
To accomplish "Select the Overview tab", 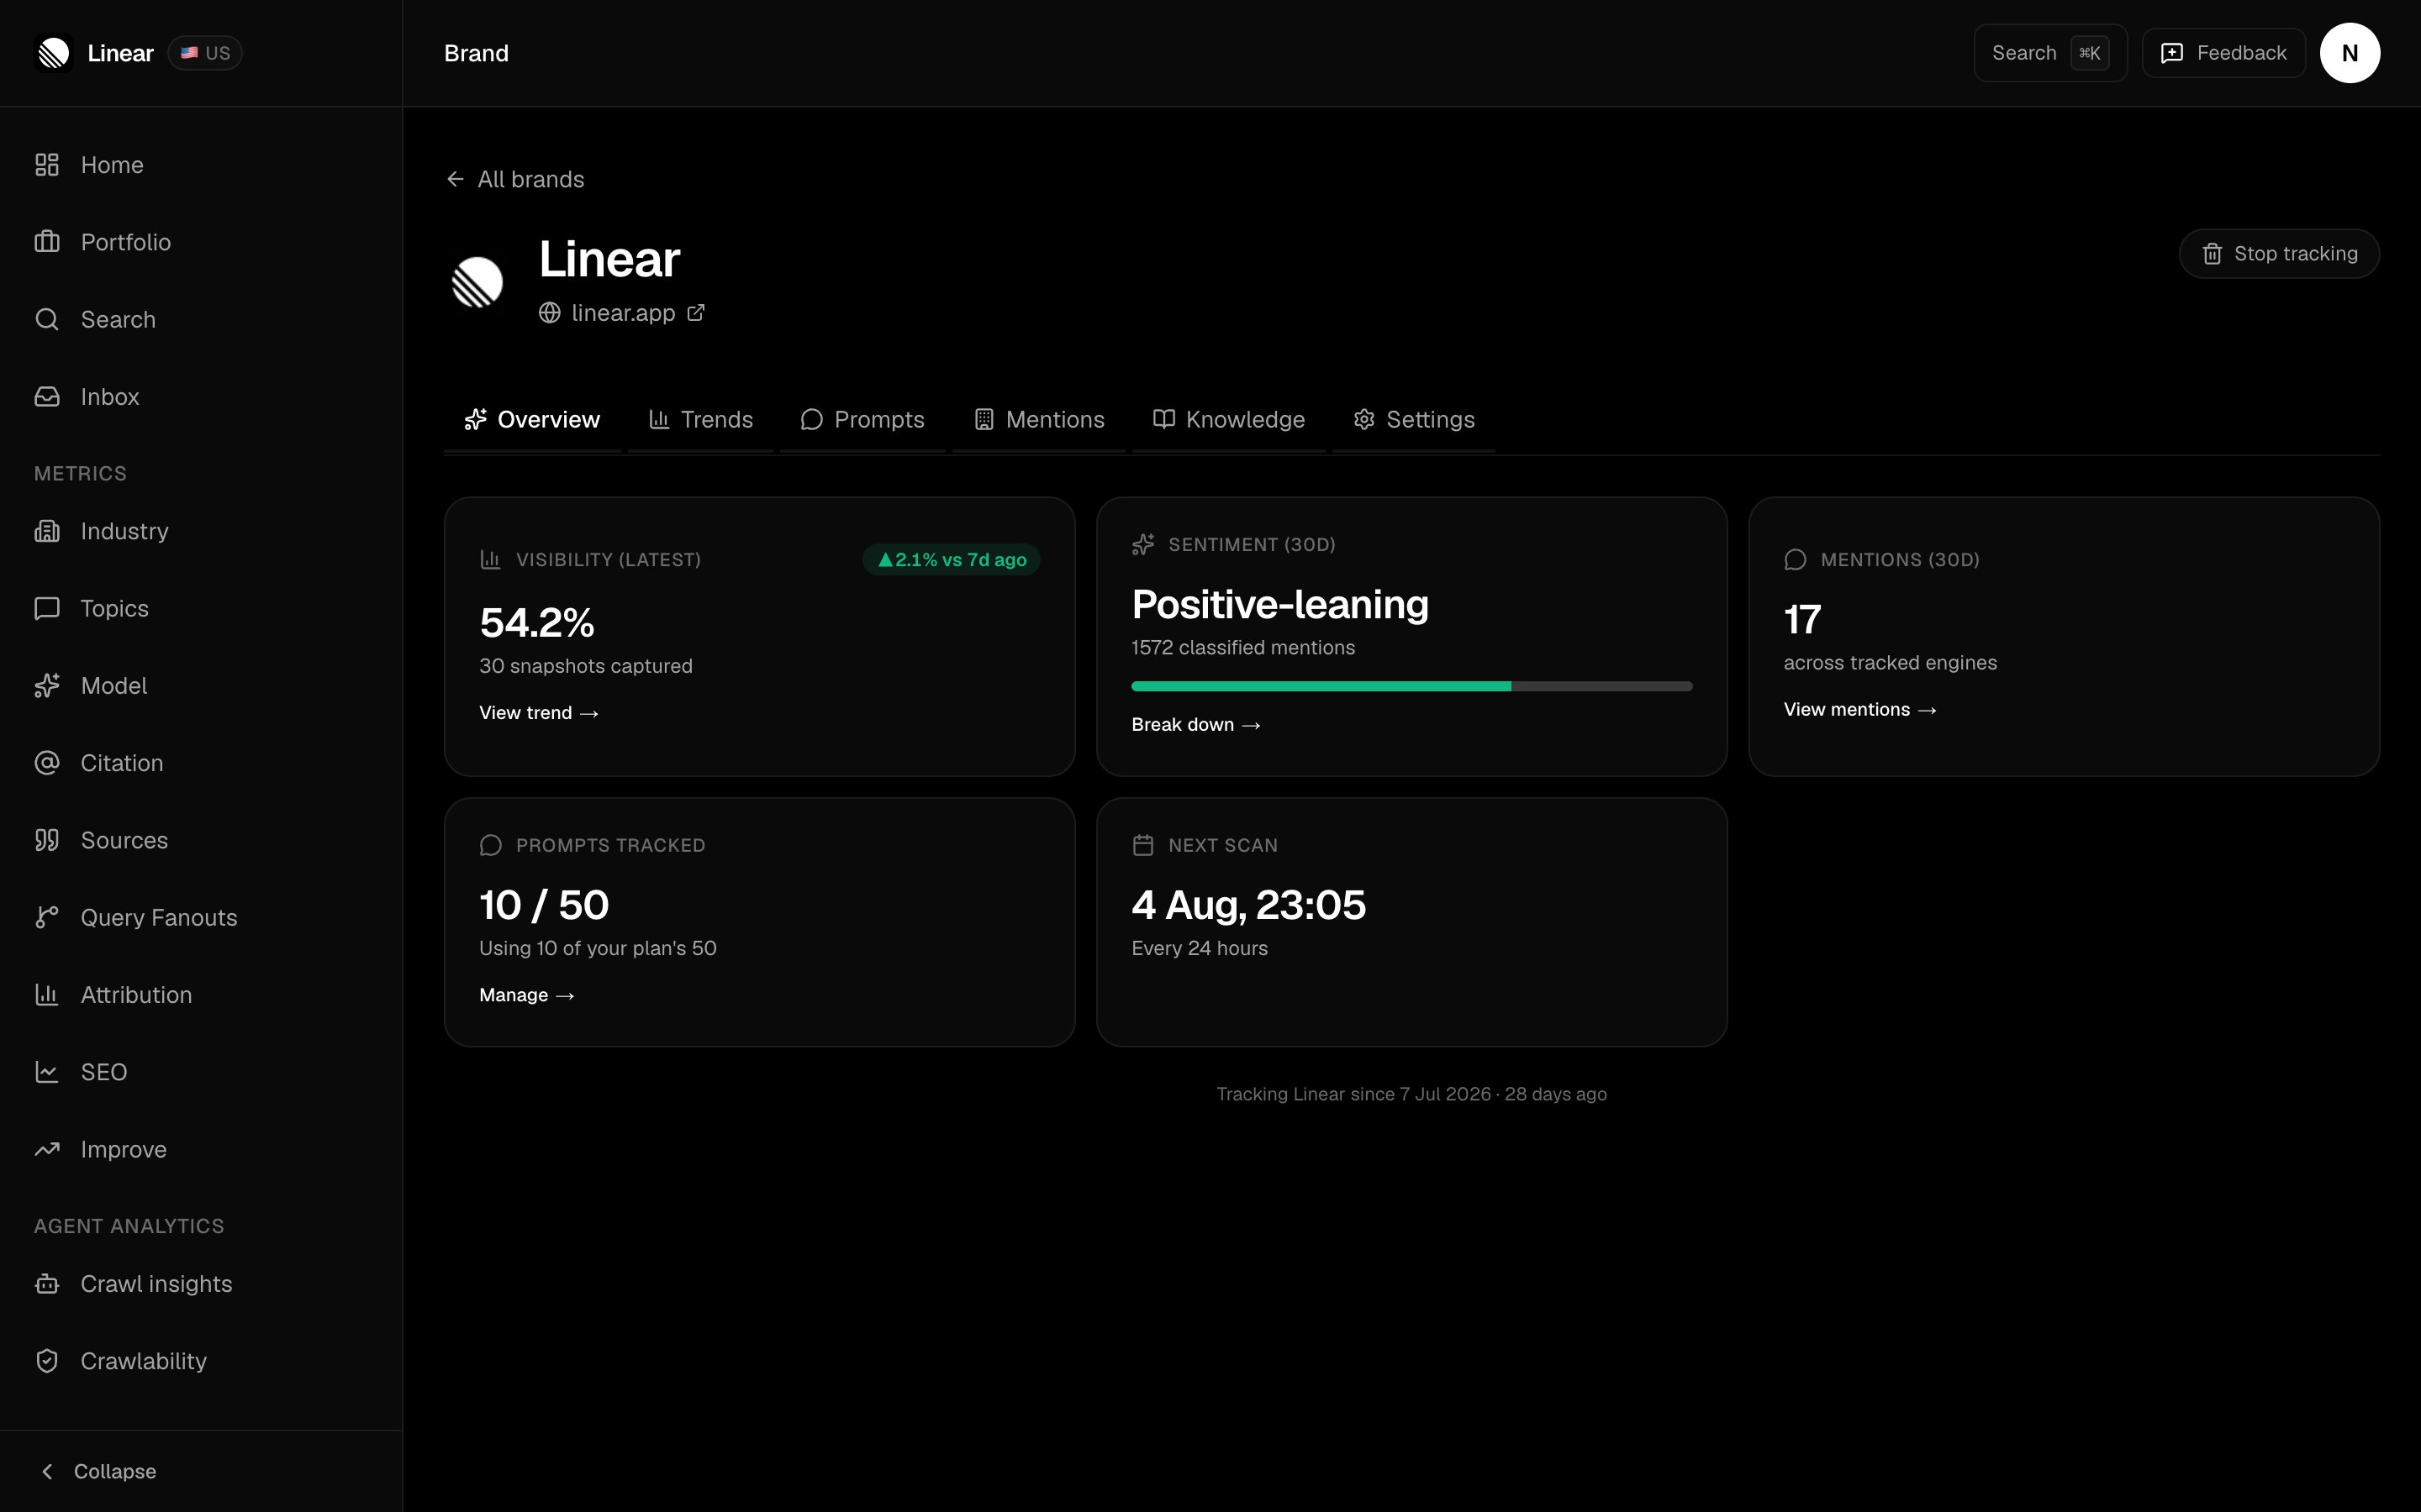I will pos(532,420).
